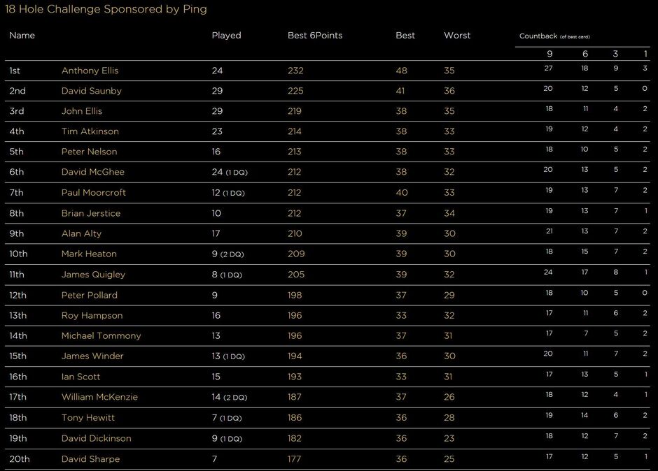Select Tony Hewitt name link
658x471 pixels.
(87, 417)
